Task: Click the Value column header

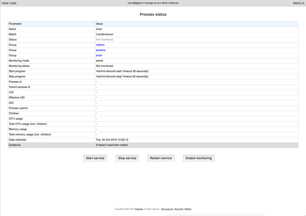Action: 99,24
